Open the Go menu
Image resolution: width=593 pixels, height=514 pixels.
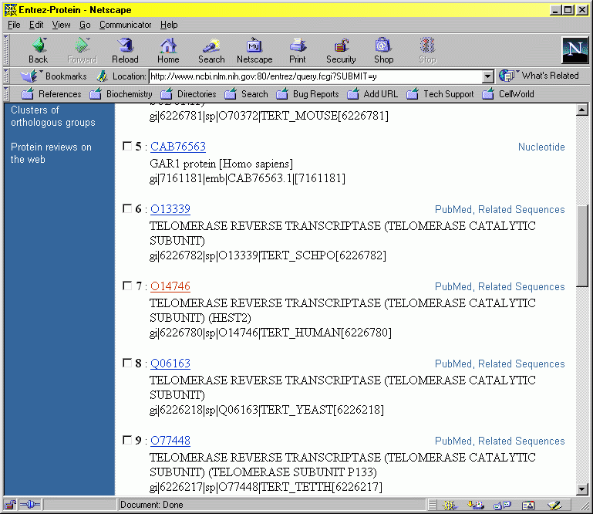click(85, 25)
